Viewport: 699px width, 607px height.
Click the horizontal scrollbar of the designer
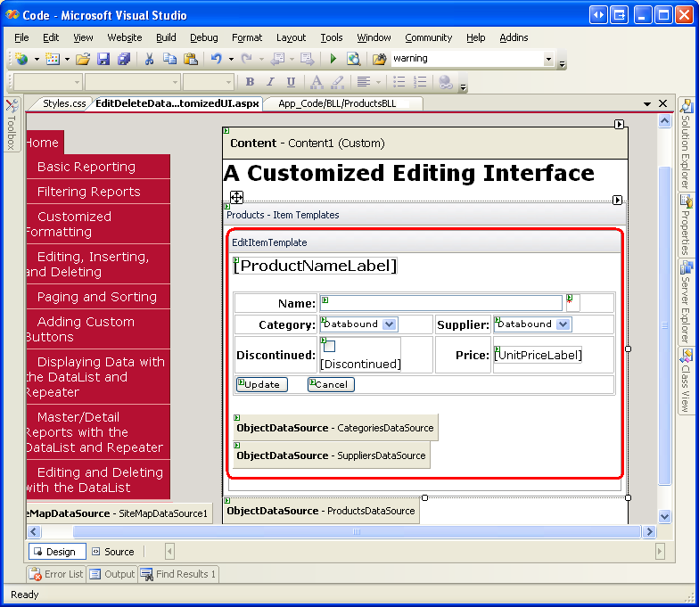coord(357,531)
